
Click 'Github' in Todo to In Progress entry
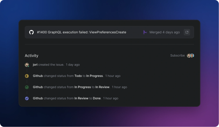tap(38, 76)
